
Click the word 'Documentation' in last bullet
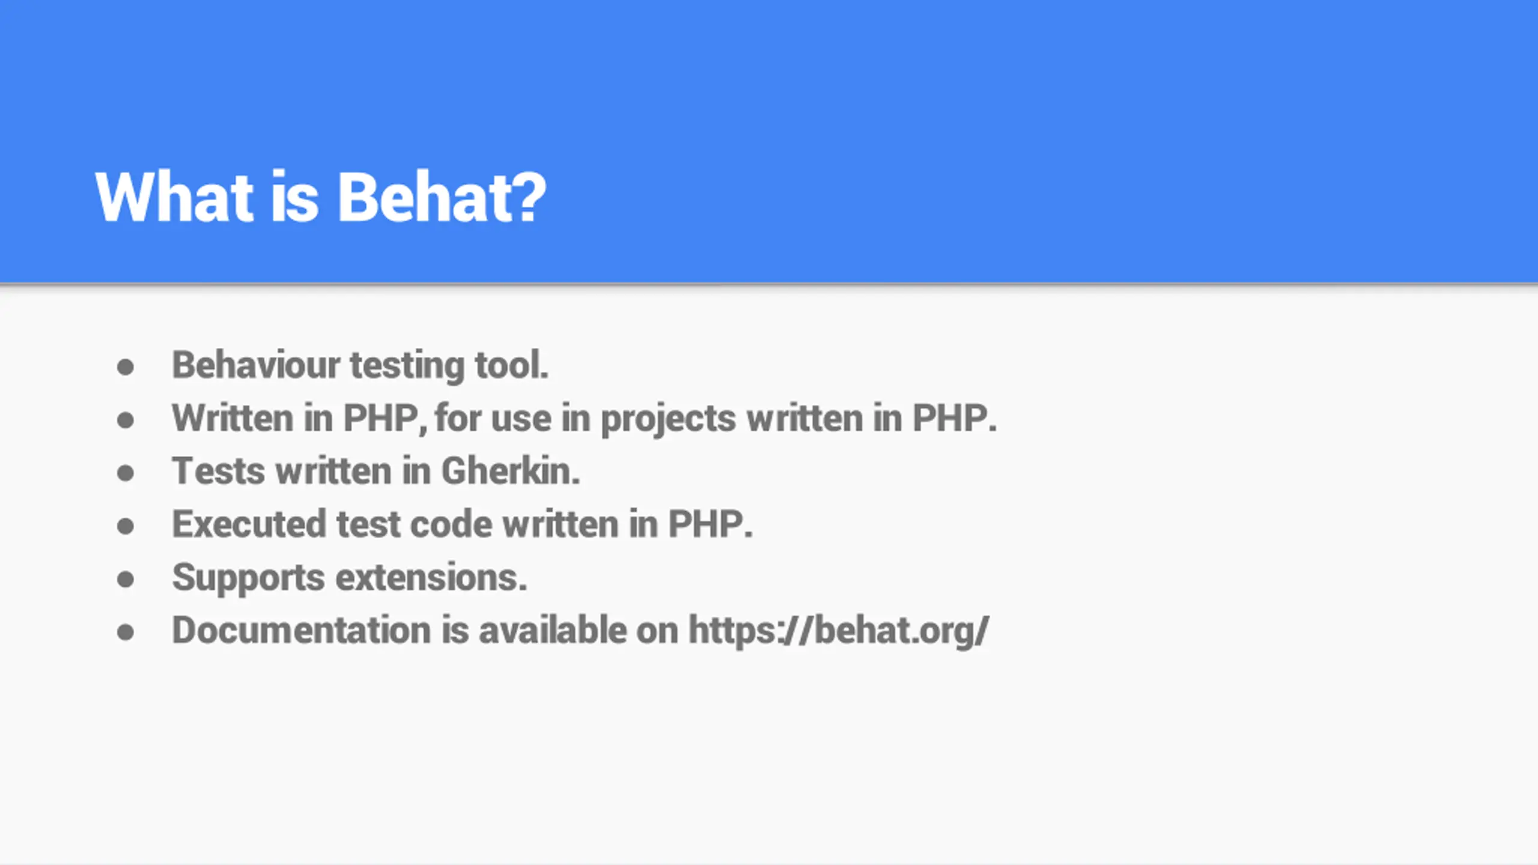302,630
